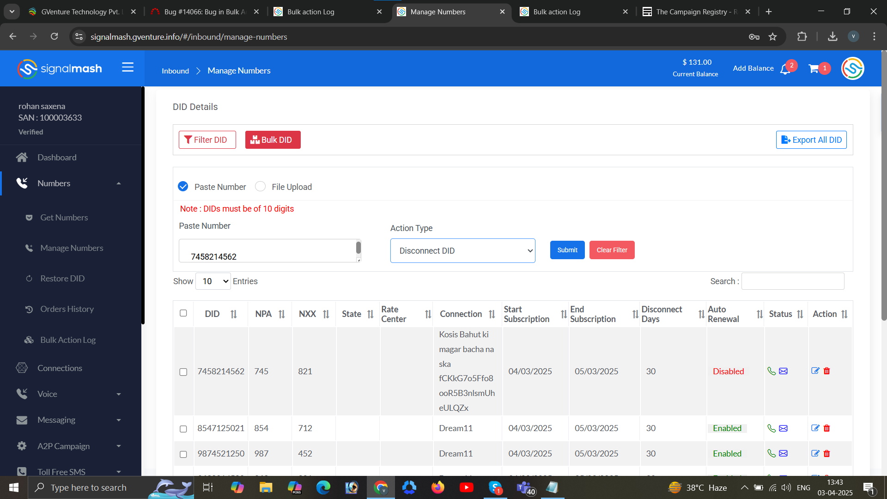887x499 pixels.
Task: Open the Action Type dropdown
Action: coord(462,250)
